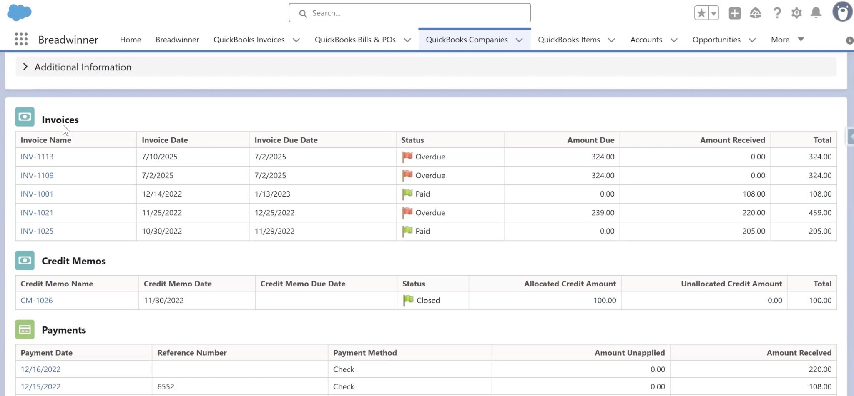This screenshot has width=854, height=396.
Task: Open the App Launcher waffle icon
Action: pos(20,39)
